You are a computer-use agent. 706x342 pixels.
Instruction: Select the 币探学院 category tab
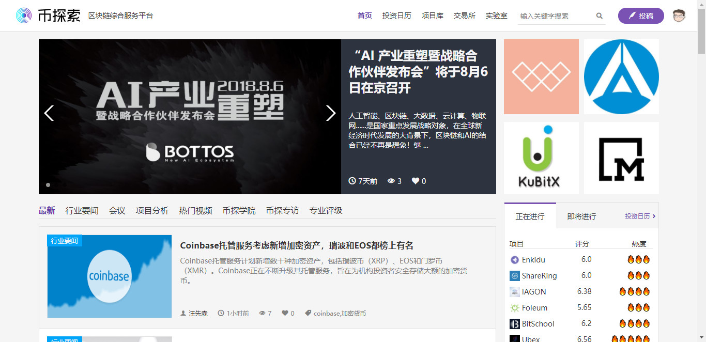(239, 210)
